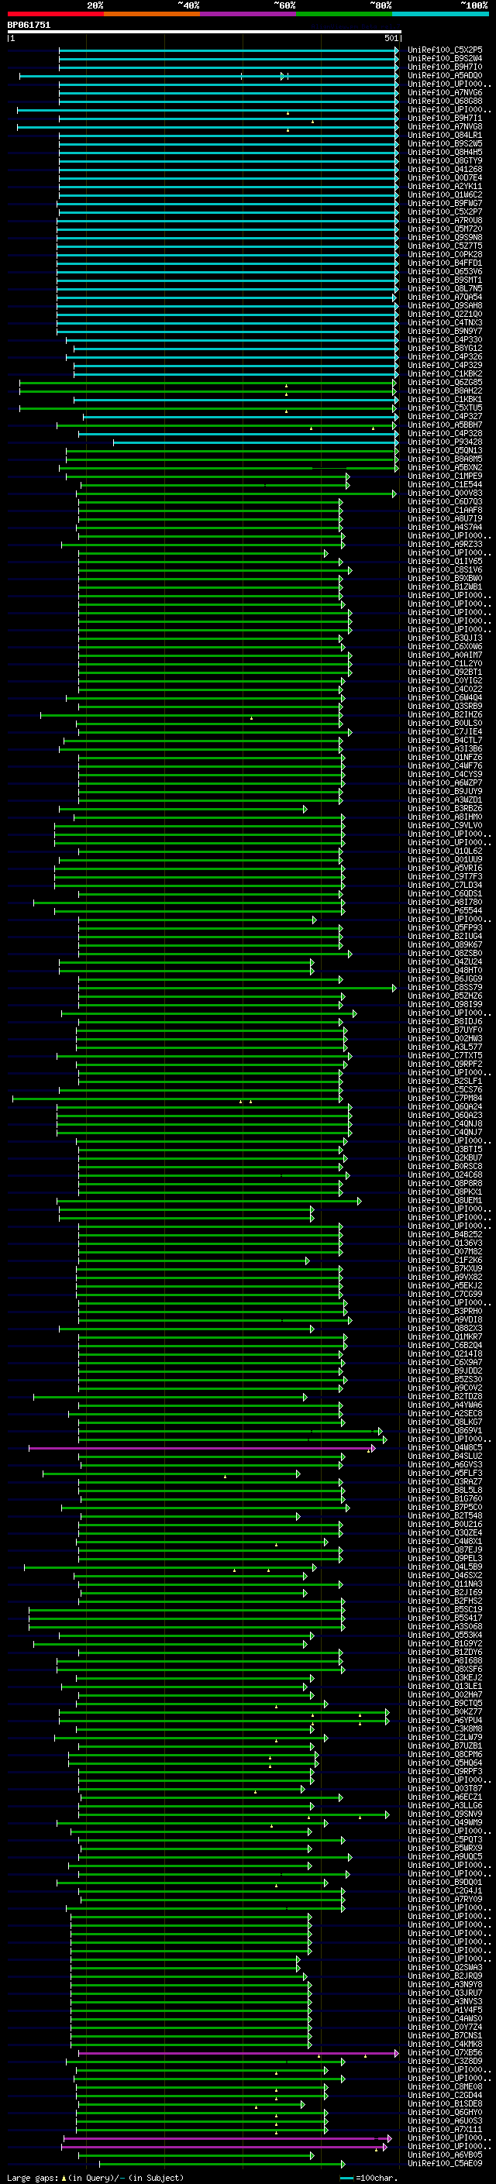Select hit UniRef100_B9FW67

(445, 203)
